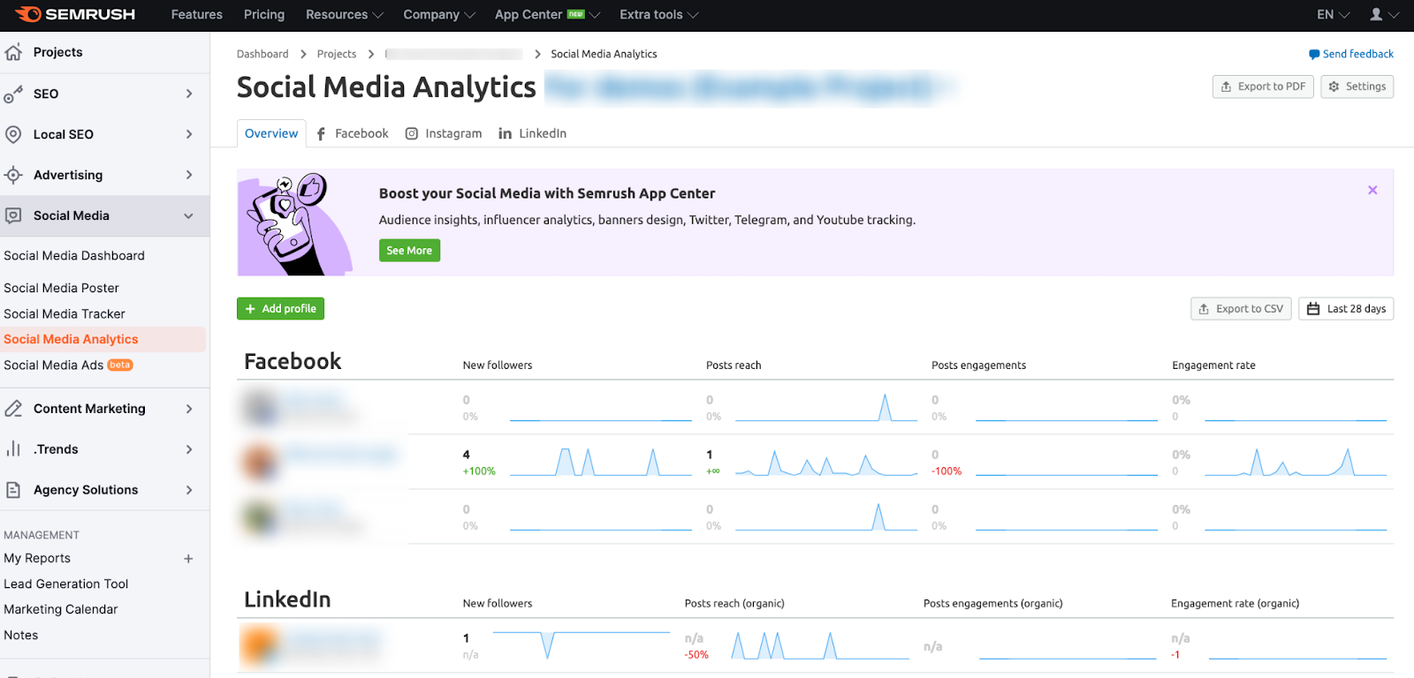Open the EN language selector
This screenshot has width=1414, height=678.
point(1333,14)
